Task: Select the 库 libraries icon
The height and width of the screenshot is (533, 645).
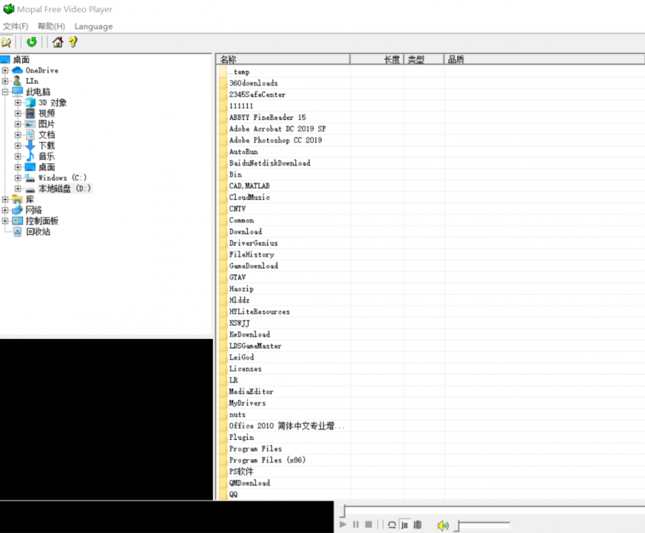Action: point(17,199)
